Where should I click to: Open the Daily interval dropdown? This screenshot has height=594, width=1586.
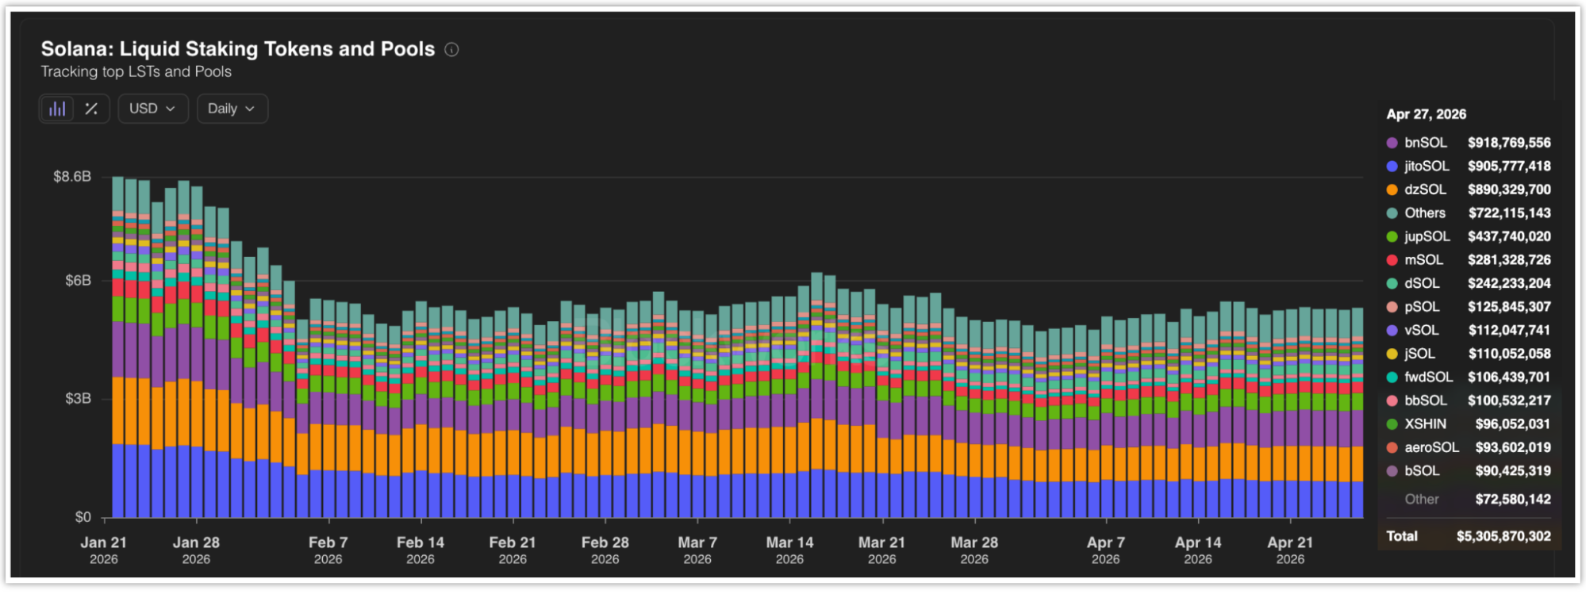click(232, 109)
